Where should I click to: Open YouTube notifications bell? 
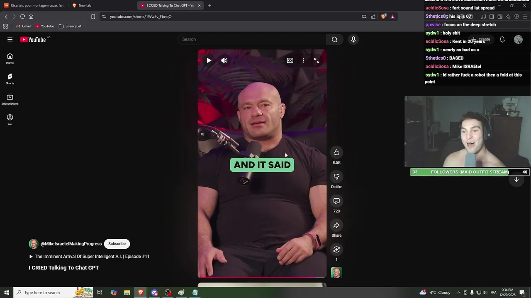502,39
